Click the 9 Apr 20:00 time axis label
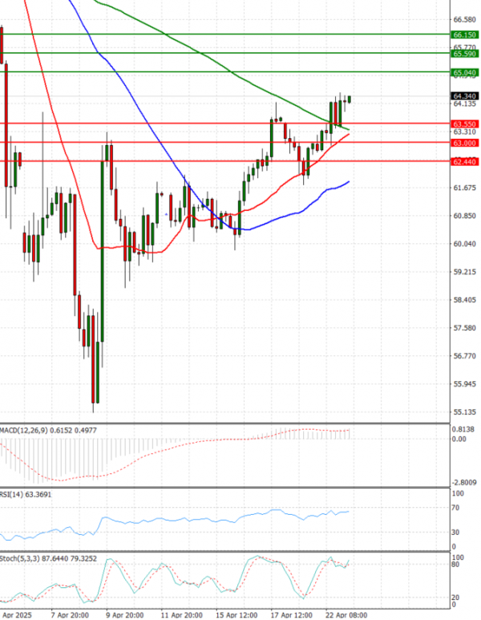Image resolution: width=481 pixels, height=620 pixels. coord(125,615)
